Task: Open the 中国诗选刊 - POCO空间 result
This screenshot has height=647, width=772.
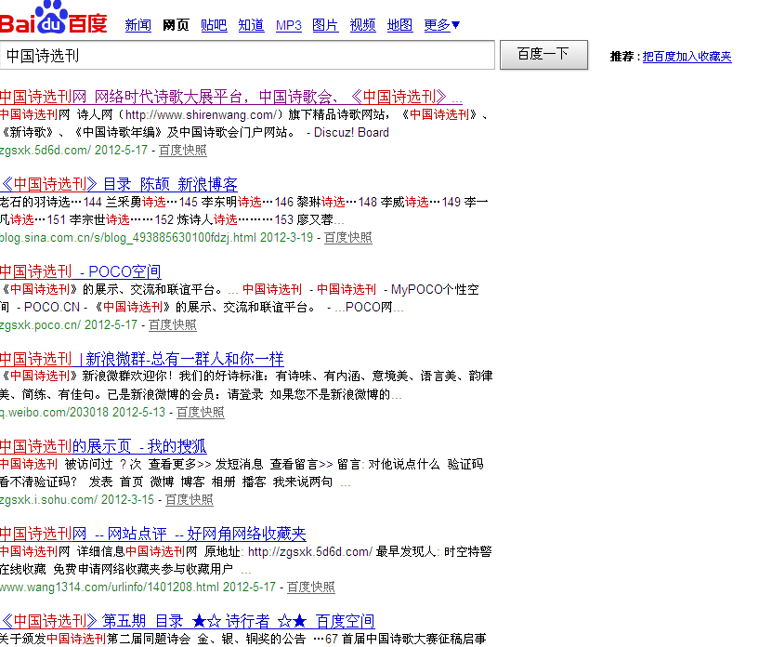Action: 80,271
